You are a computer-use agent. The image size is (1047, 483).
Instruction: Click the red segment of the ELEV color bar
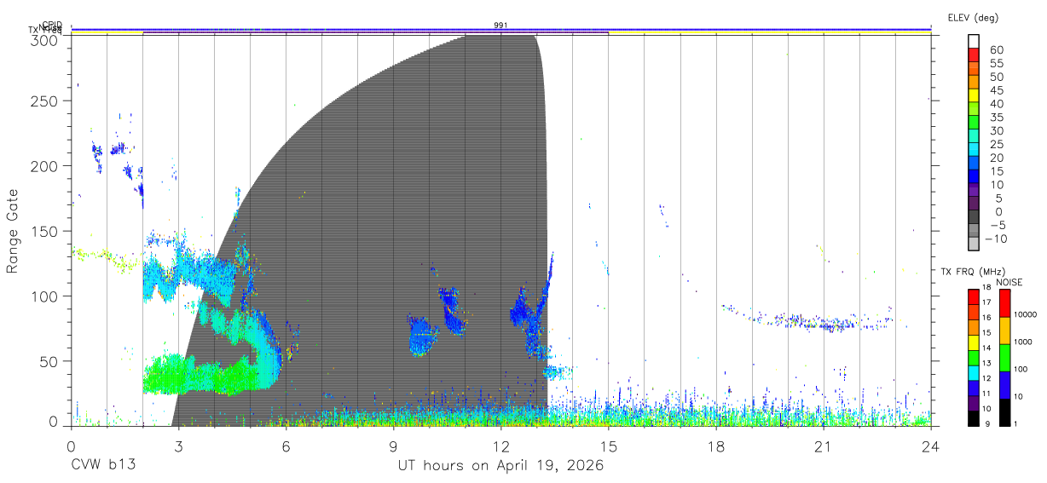[975, 55]
